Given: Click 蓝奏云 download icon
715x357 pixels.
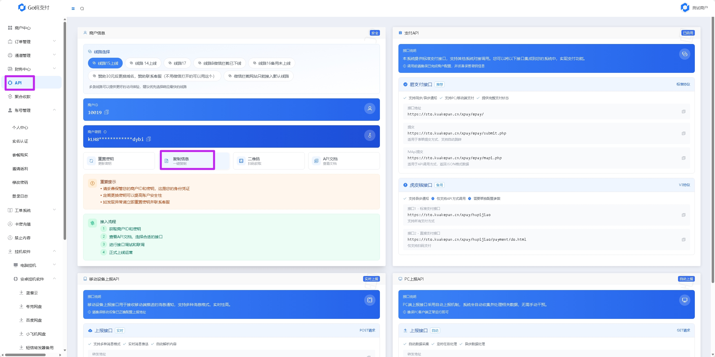Looking at the screenshot, I should click(x=21, y=293).
